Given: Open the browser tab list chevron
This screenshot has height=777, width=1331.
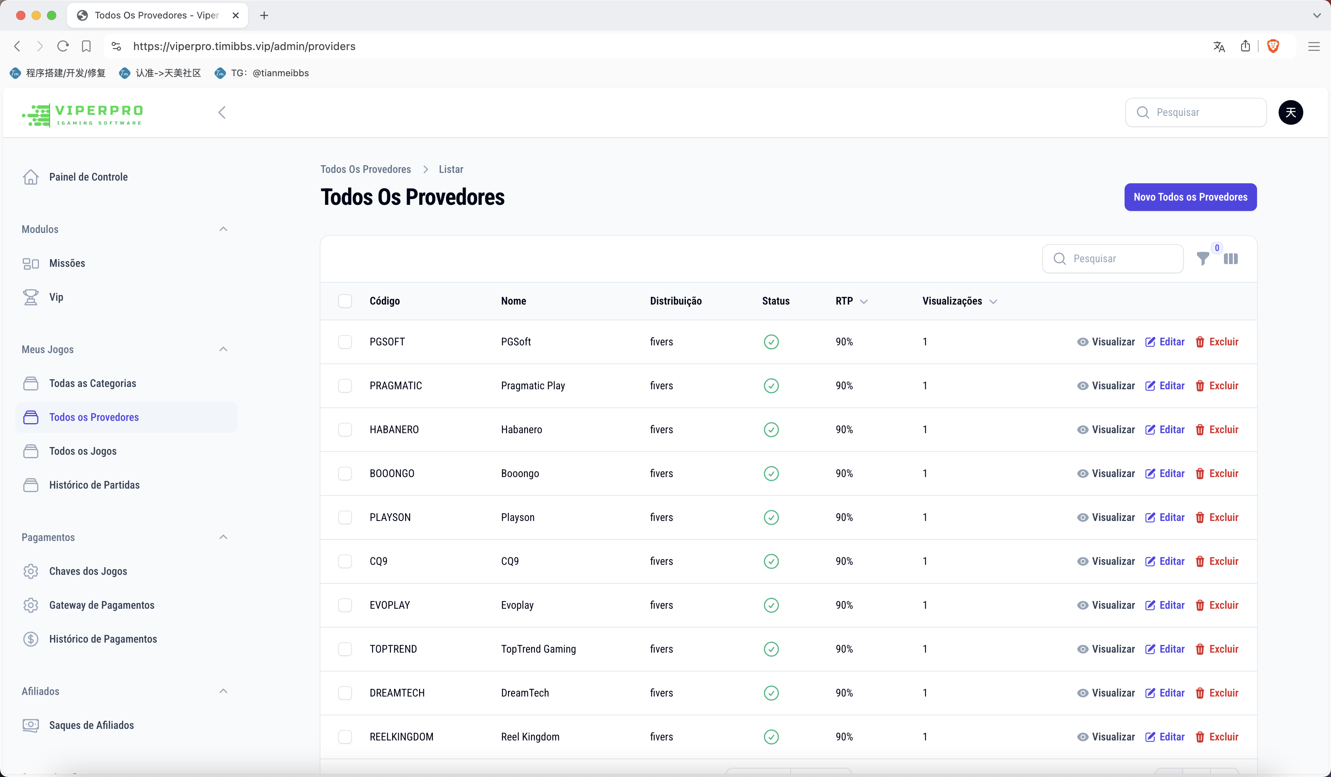Looking at the screenshot, I should click(x=1316, y=15).
